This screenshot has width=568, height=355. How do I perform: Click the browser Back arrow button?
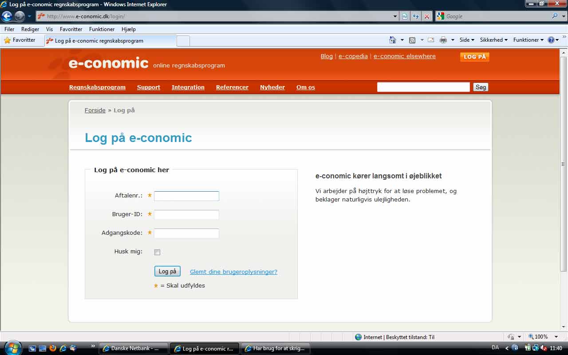click(x=7, y=16)
